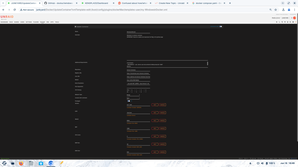Open the Chrome profile icon

pos(289,10)
